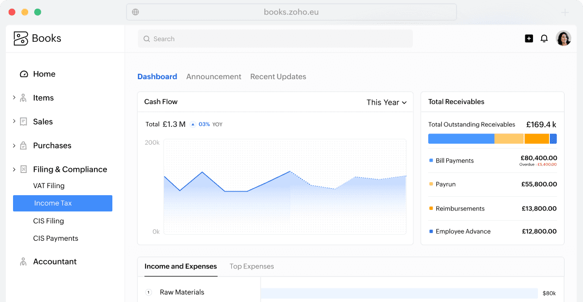Click the Cash Flow chart area
This screenshot has width=583, height=302.
coord(285,187)
